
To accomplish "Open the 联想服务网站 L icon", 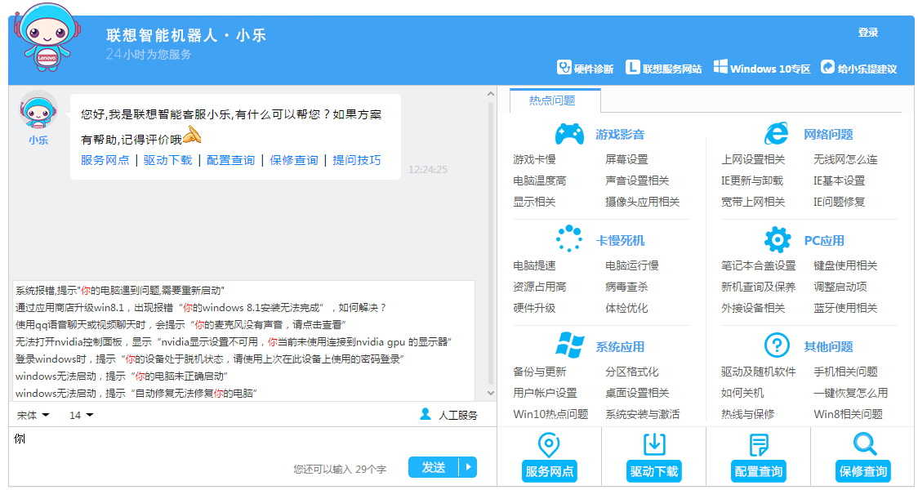I will pos(632,67).
